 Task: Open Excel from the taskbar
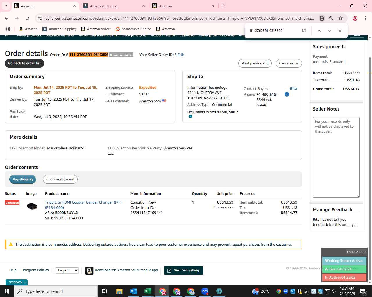[x=148, y=291]
